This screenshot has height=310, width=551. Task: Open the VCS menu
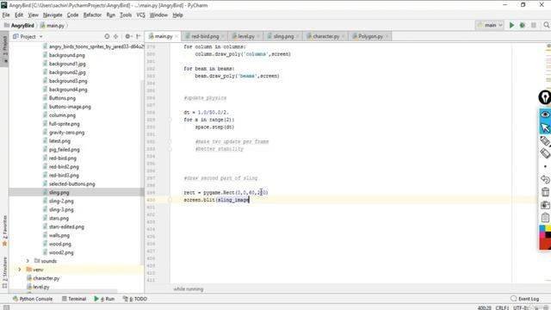(140, 15)
